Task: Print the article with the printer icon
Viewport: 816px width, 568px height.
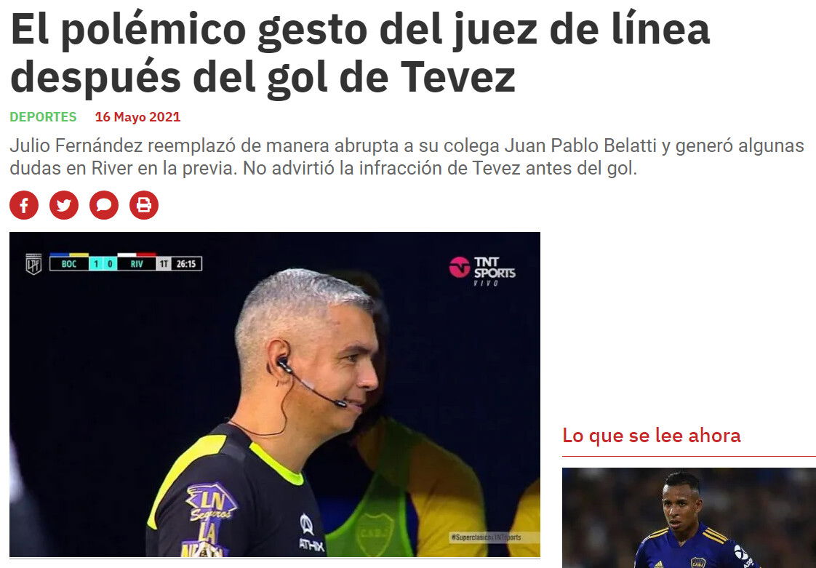Action: pos(144,205)
